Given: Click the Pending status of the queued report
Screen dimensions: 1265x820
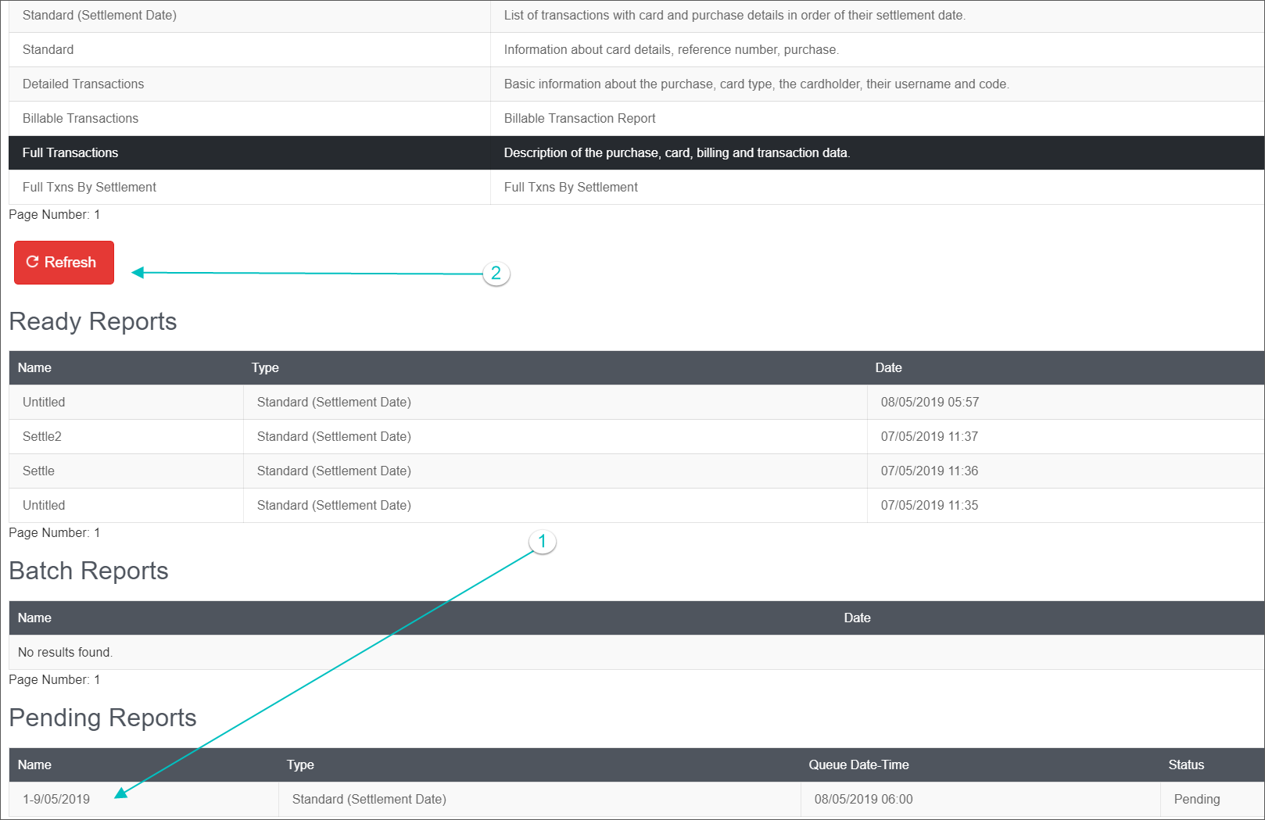Looking at the screenshot, I should click(1196, 799).
